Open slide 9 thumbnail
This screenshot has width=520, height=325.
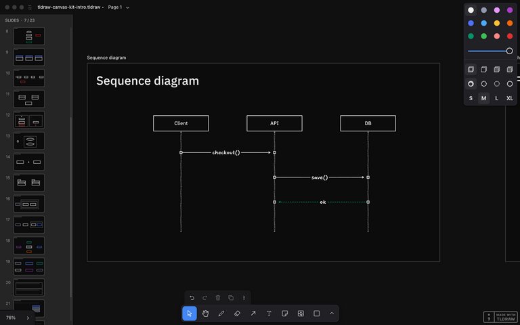click(x=29, y=57)
